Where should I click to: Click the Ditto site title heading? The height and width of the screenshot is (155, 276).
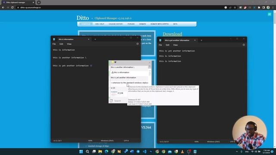pyautogui.click(x=82, y=18)
